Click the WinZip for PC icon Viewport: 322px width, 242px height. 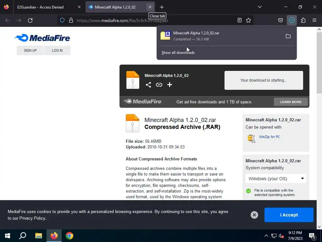tap(251, 139)
